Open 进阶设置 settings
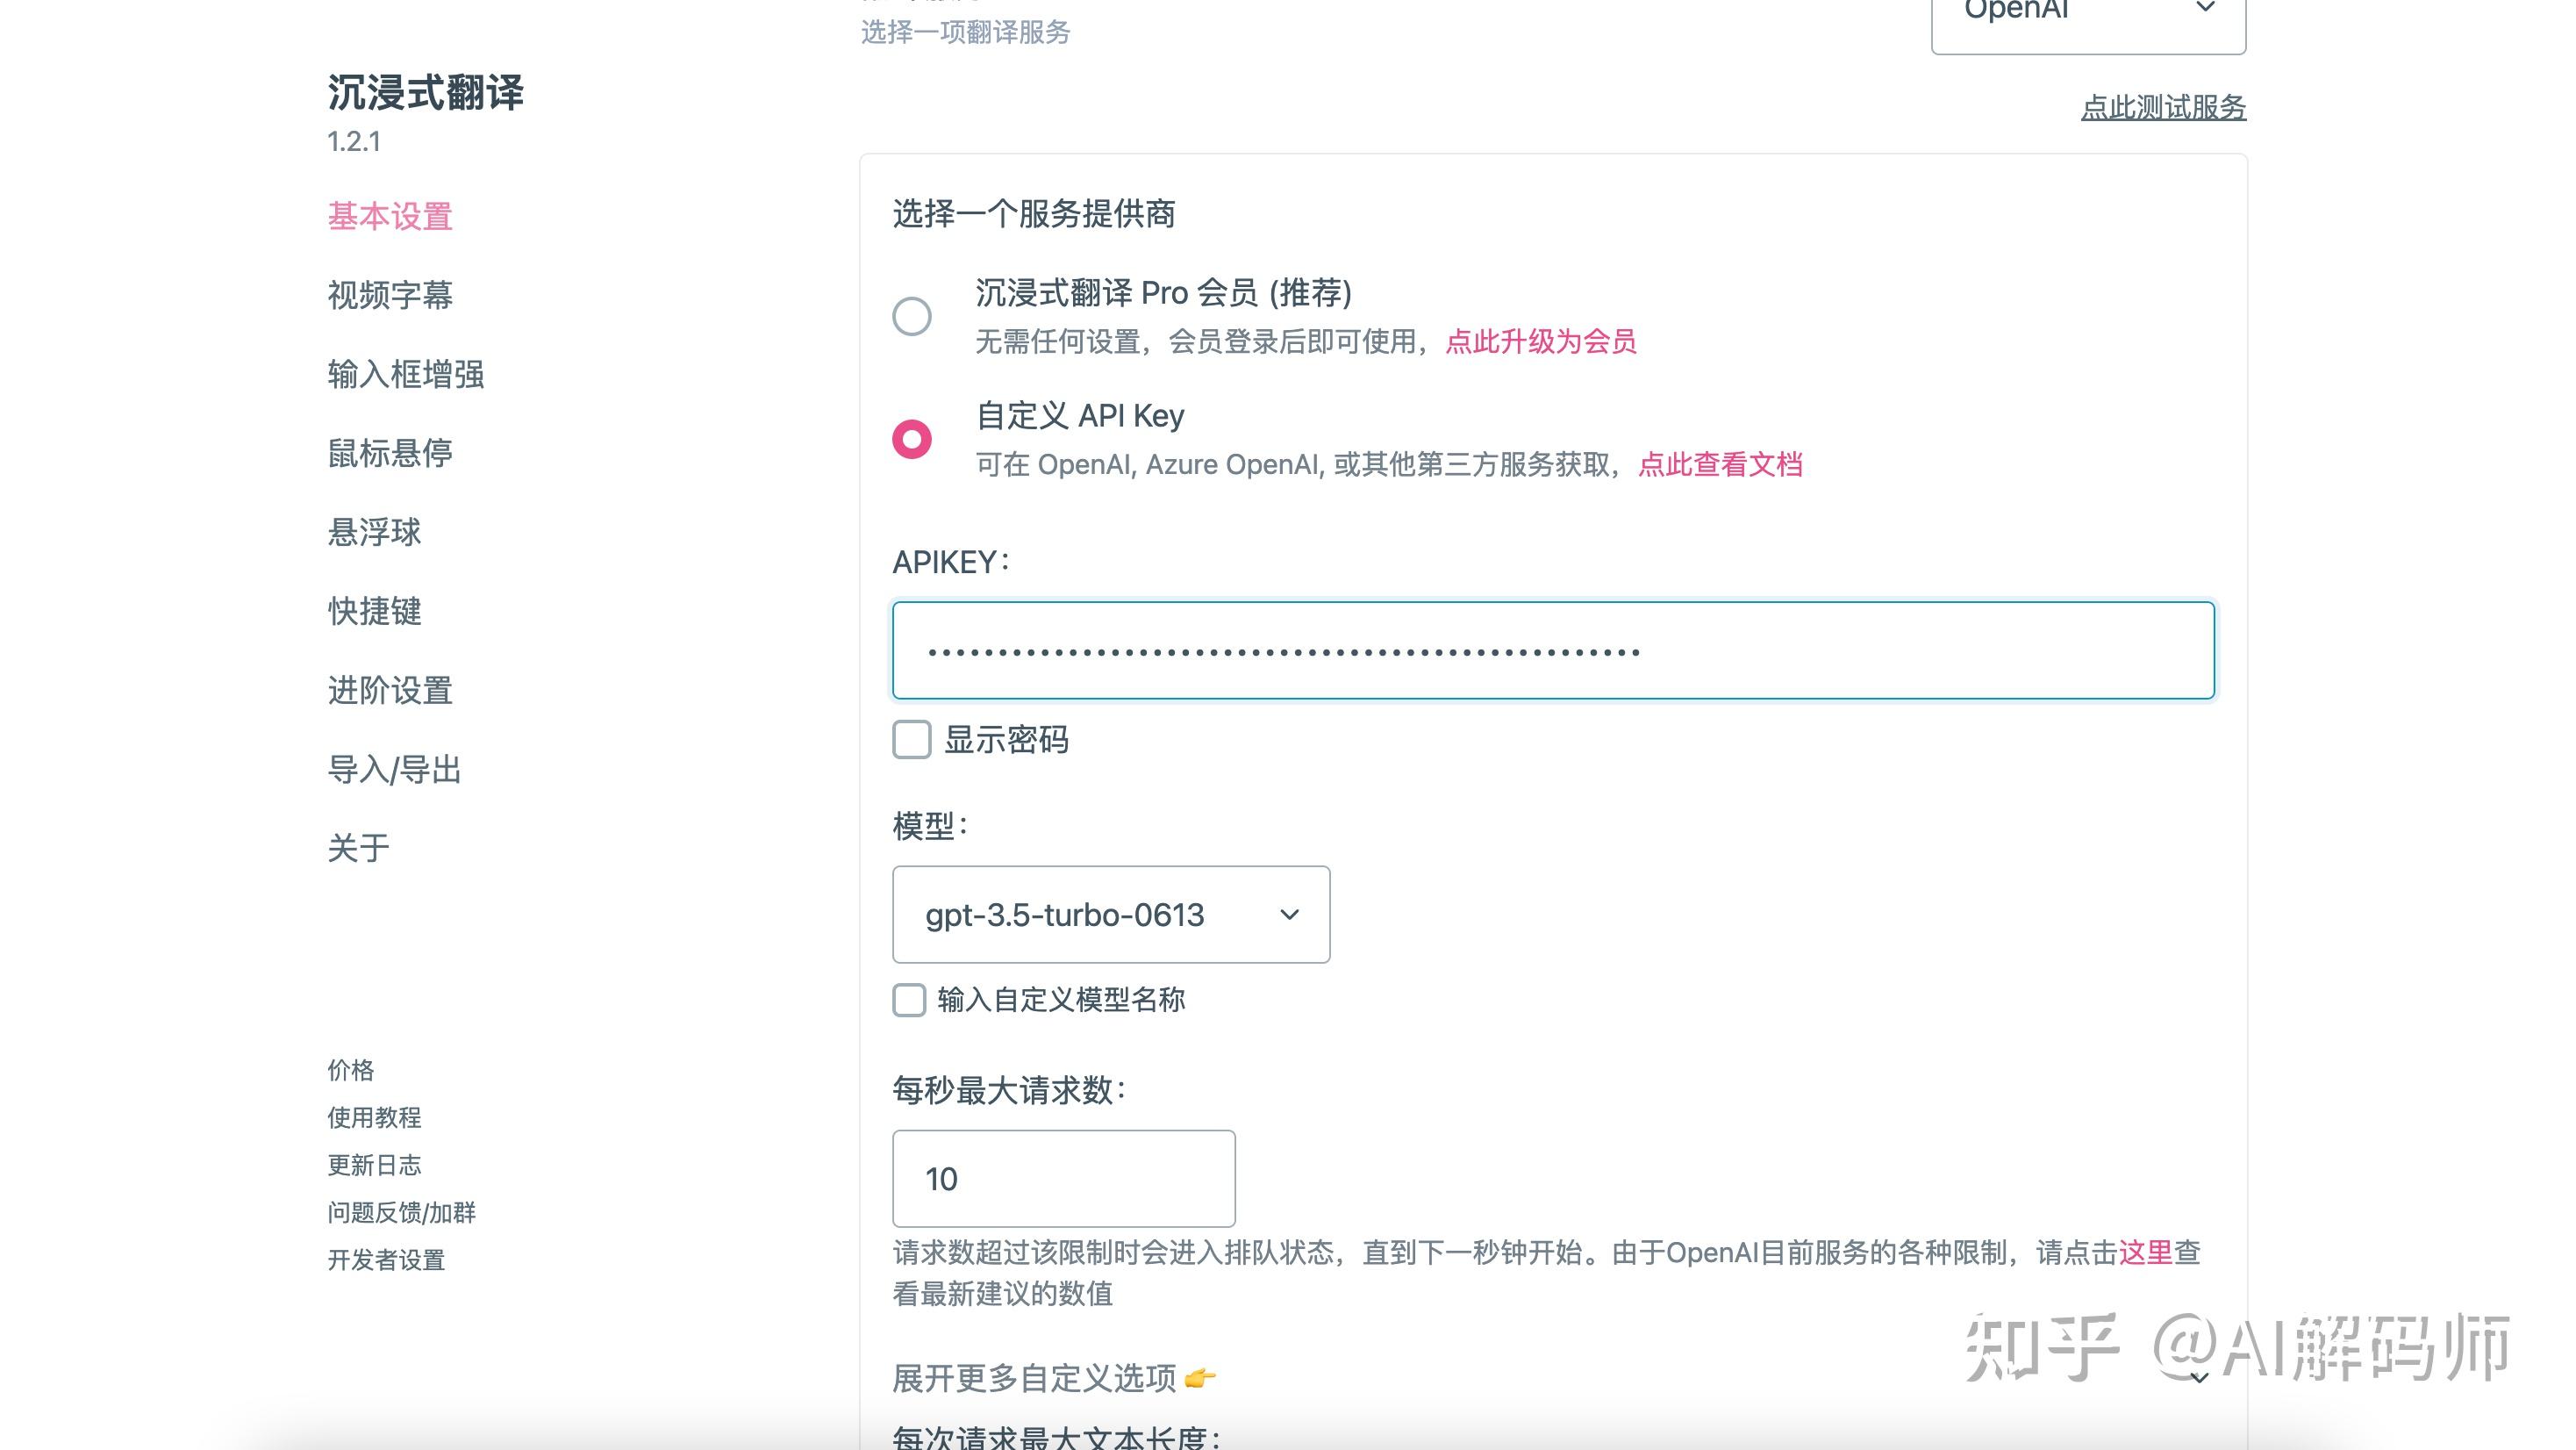The height and width of the screenshot is (1450, 2576). click(x=389, y=691)
